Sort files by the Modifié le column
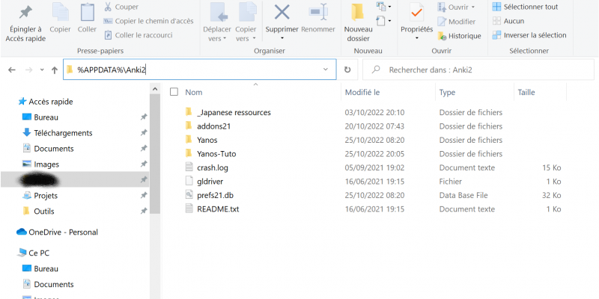Screen dimensions: 599x299 tap(362, 93)
